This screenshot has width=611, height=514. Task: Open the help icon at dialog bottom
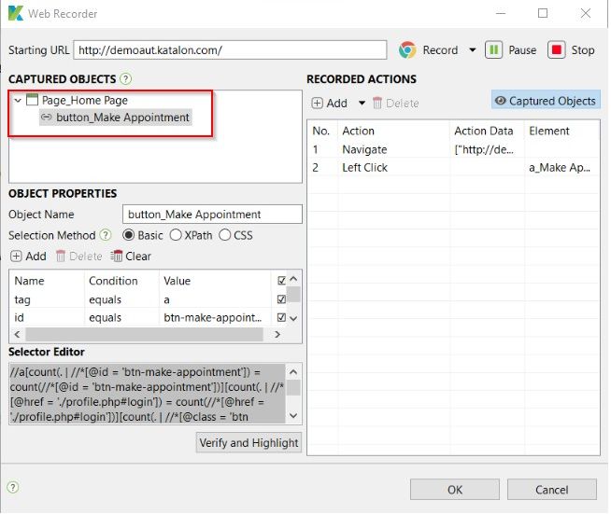point(13,487)
